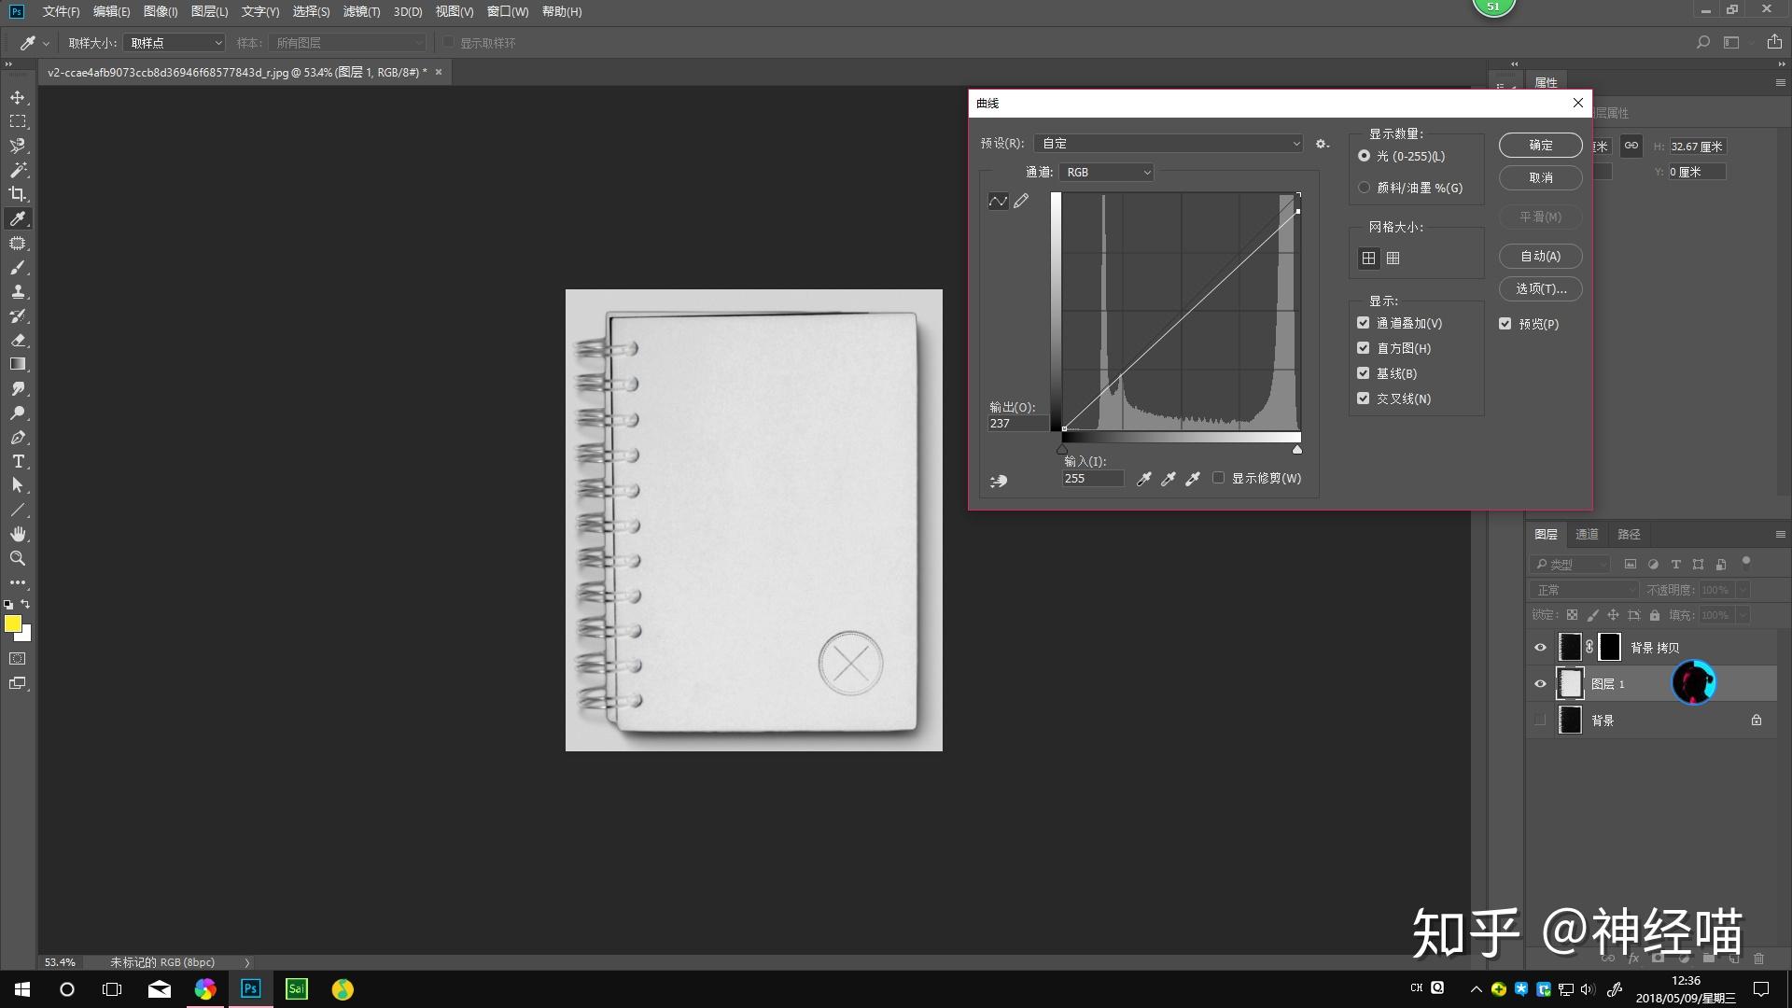Select the Brush tool
Image resolution: width=1792 pixels, height=1008 pixels.
pyautogui.click(x=18, y=267)
